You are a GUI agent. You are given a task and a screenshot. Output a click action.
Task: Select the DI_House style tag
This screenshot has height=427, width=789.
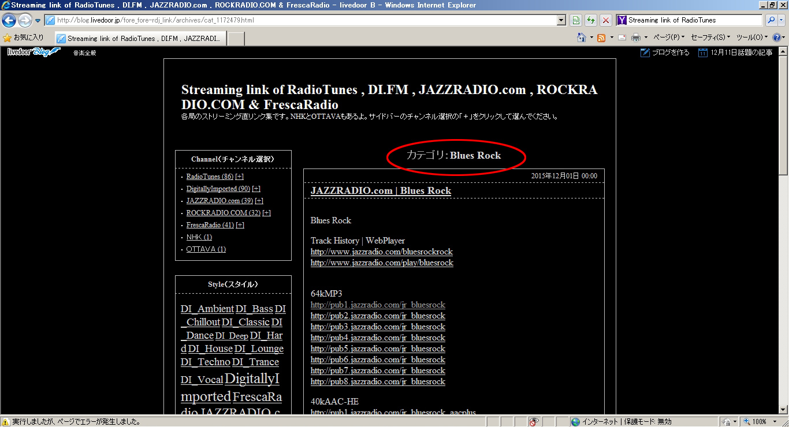(x=210, y=349)
